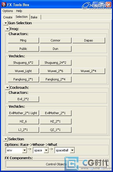The image size is (113, 172).
Task: Select the Shuguang_24*2 vehicle button
Action: [56, 63]
